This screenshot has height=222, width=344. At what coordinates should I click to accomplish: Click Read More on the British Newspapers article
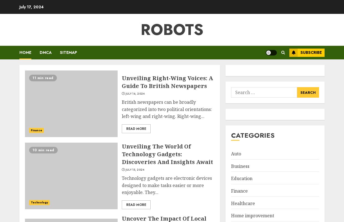click(x=136, y=129)
